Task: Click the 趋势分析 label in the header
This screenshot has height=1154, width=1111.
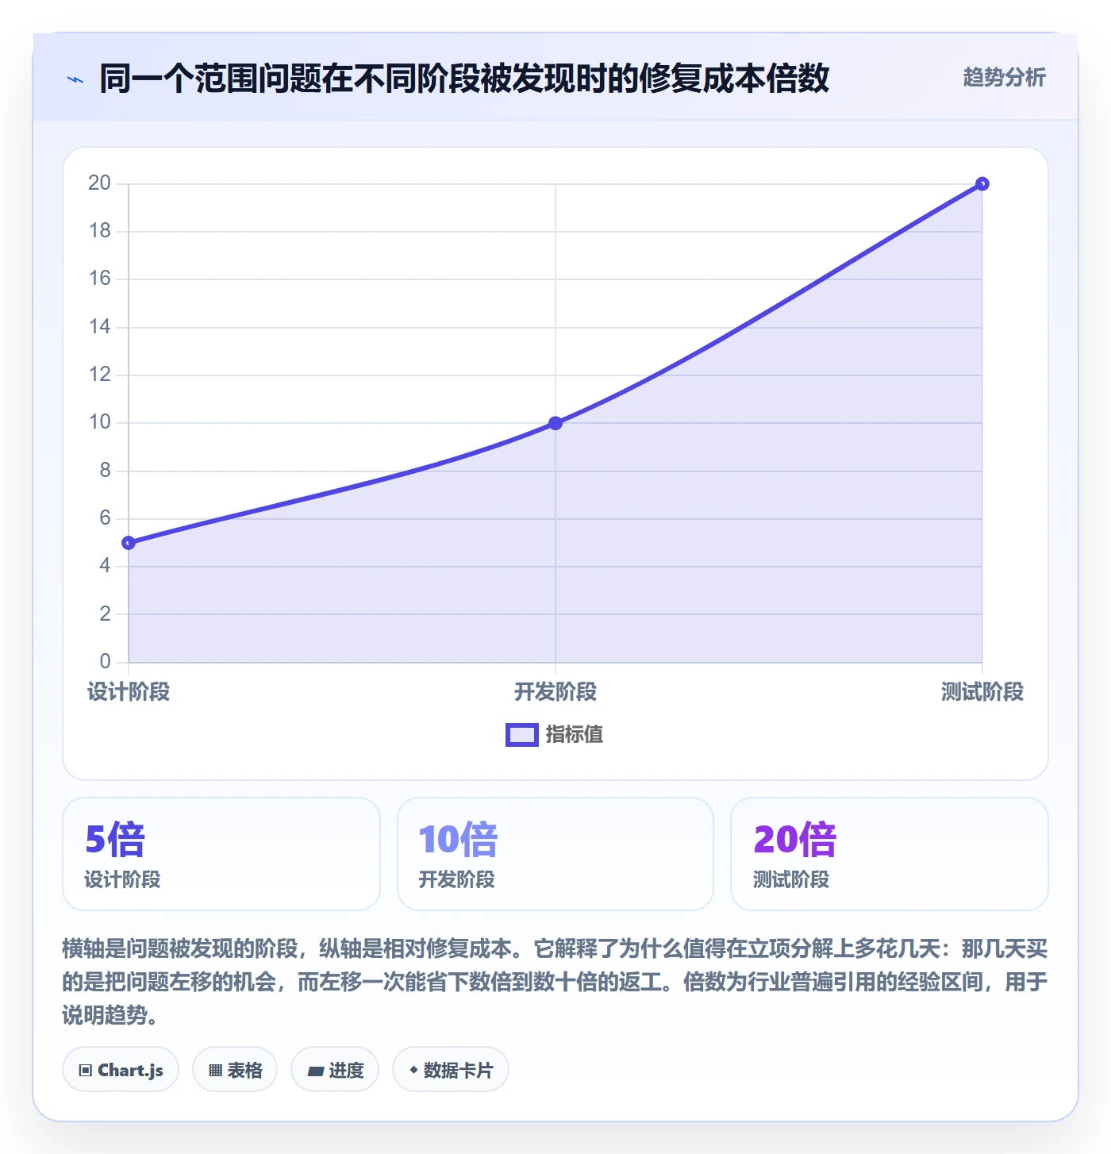Action: pyautogui.click(x=1004, y=78)
